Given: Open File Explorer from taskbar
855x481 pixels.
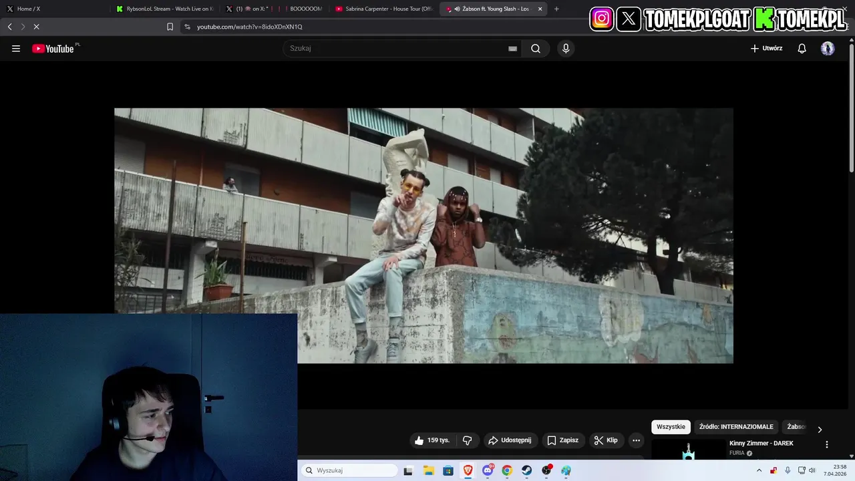Looking at the screenshot, I should pos(428,470).
